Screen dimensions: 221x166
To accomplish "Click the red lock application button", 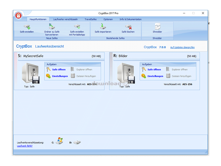I will pyautogui.click(x=19, y=15).
